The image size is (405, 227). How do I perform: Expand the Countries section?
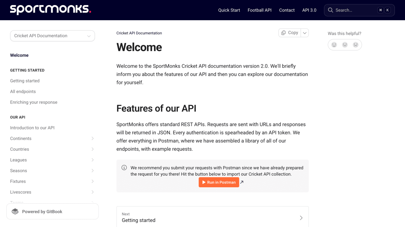[x=92, y=149]
